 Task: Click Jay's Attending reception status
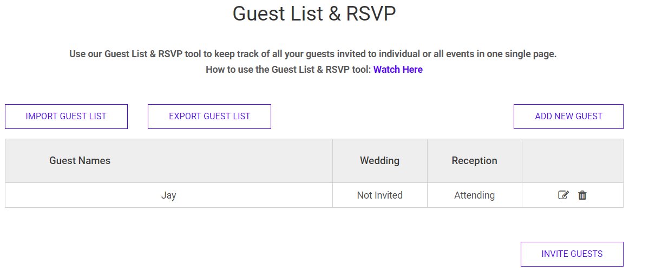coord(474,195)
